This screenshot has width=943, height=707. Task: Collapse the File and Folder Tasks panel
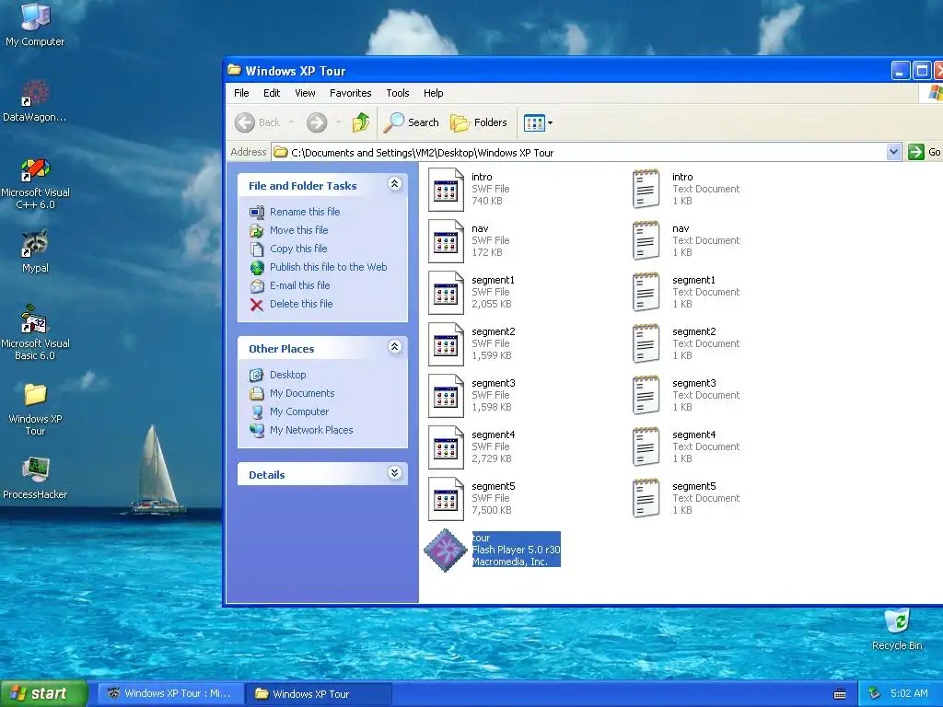click(x=394, y=184)
